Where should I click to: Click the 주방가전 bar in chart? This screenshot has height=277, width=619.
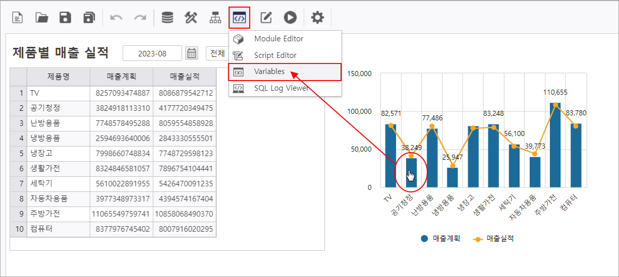(x=555, y=145)
